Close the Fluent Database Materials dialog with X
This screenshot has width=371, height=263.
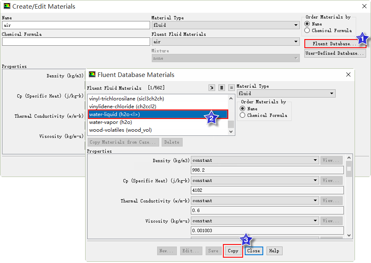pyautogui.click(x=348, y=74)
